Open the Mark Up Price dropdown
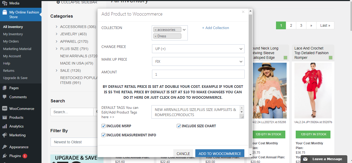 click(198, 61)
